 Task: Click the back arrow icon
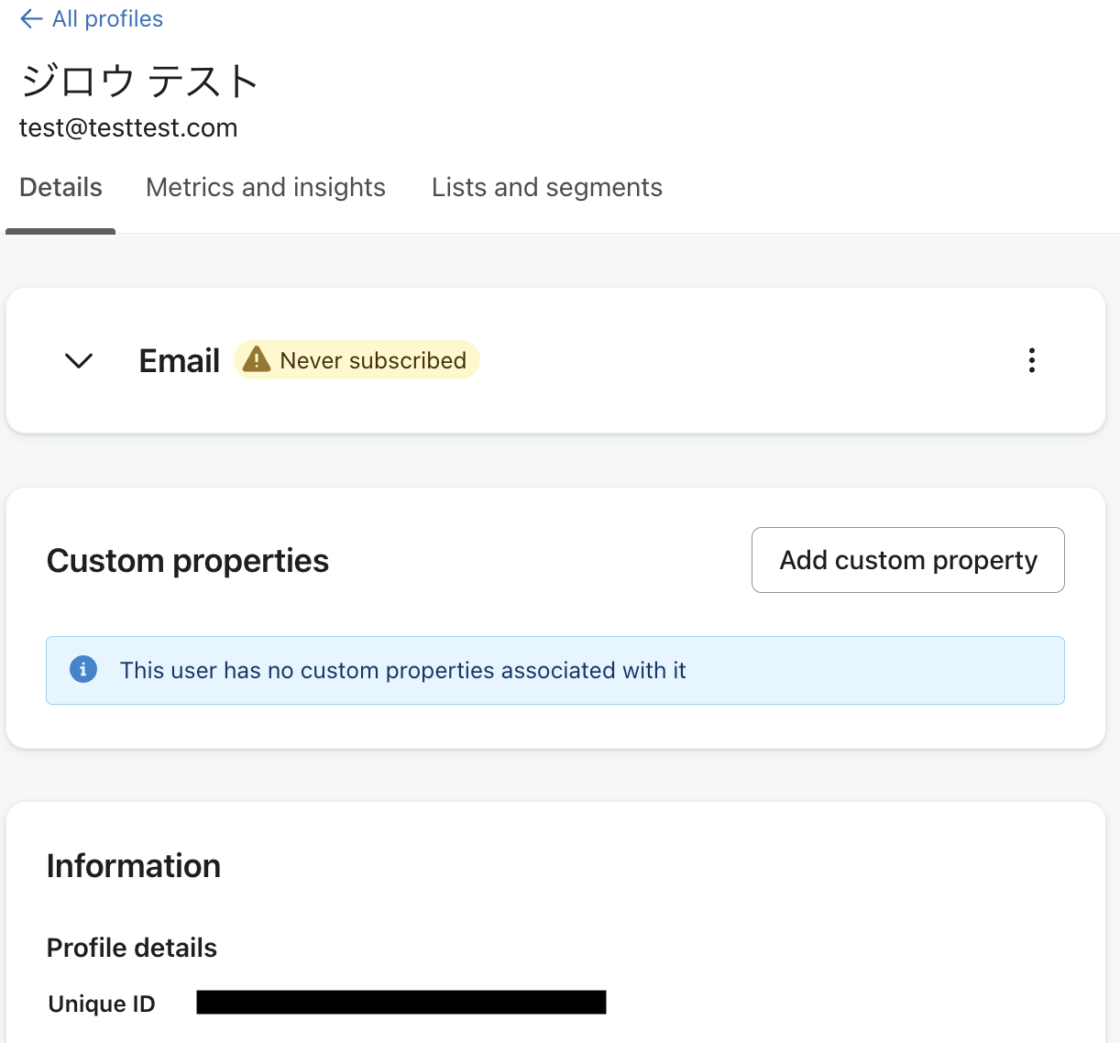click(31, 19)
